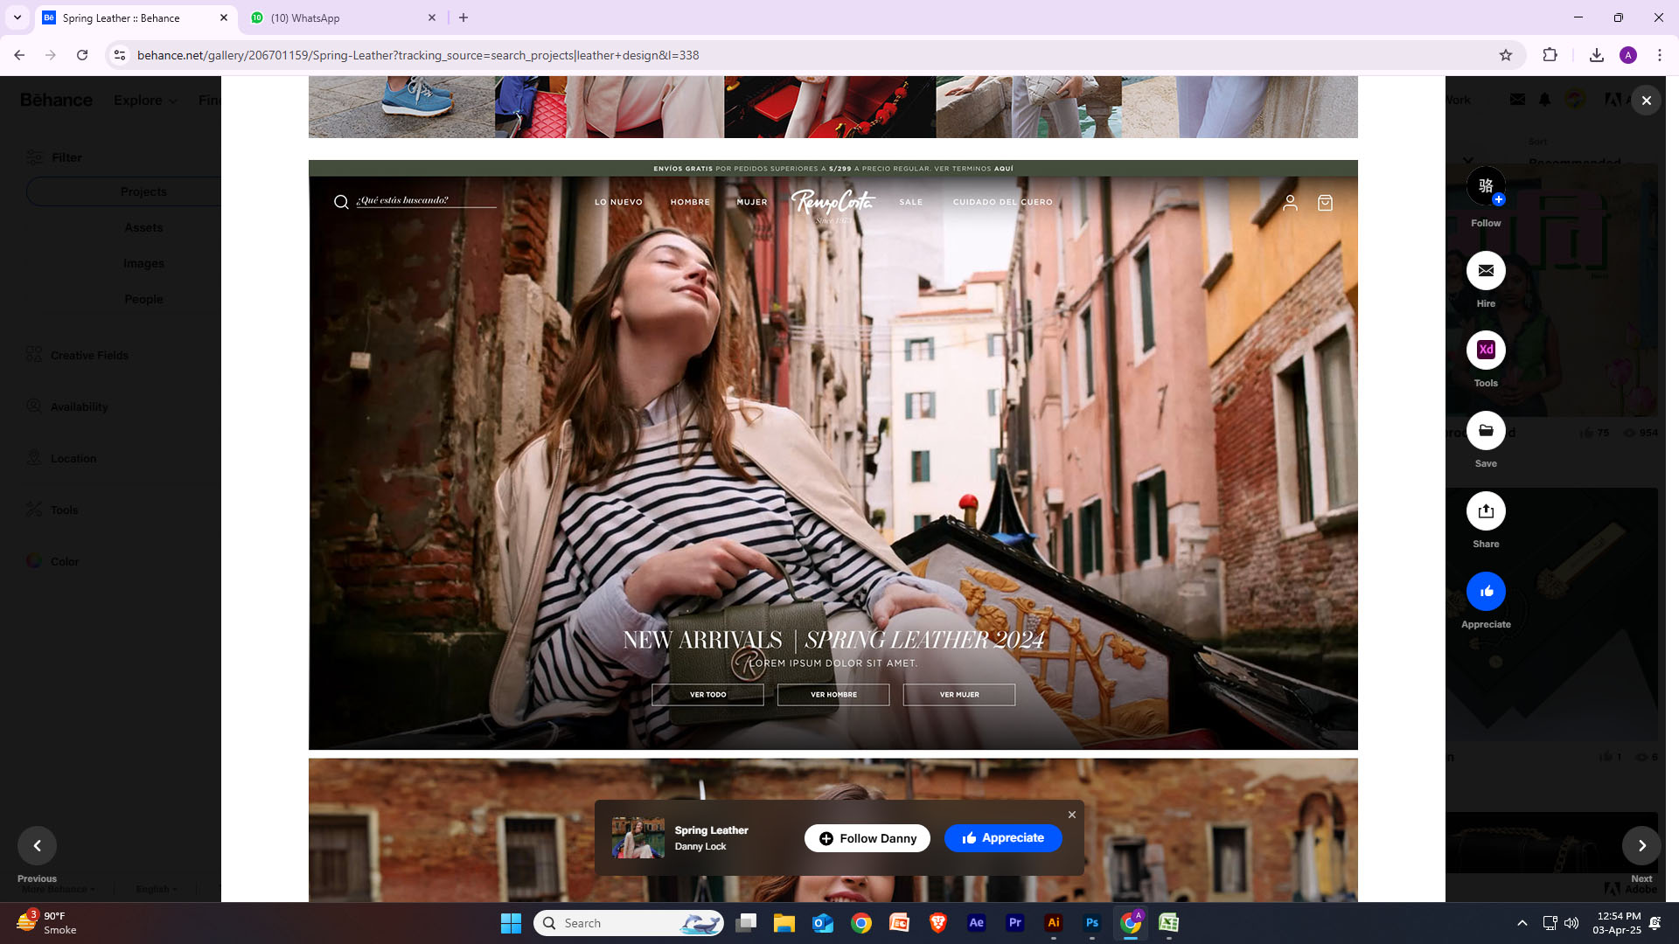Click the Hire envelope icon
1679x944 pixels.
[x=1486, y=271]
